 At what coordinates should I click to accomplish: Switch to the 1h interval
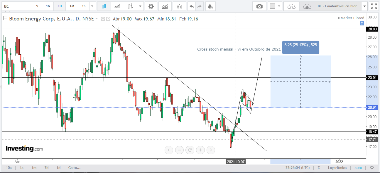48,6
